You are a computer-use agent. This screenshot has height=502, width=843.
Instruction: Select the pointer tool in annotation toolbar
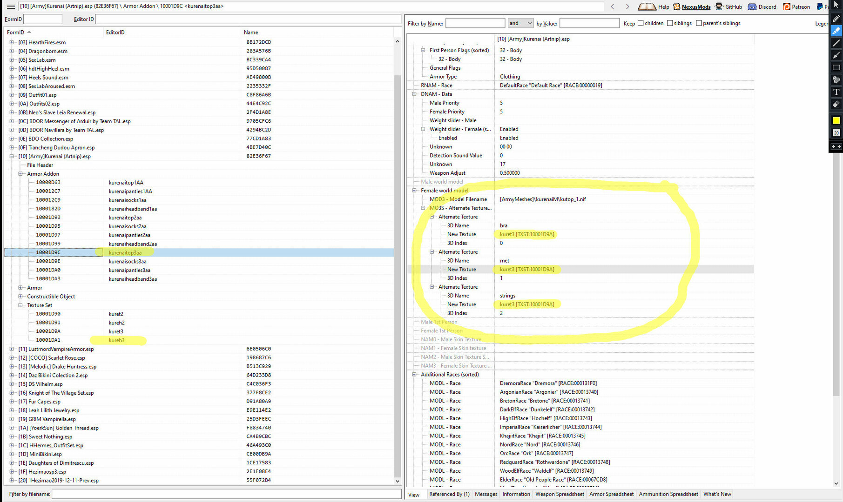[836, 5]
